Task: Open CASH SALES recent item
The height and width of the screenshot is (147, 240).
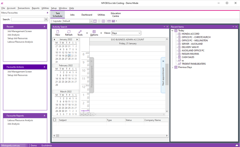Action: coord(188,57)
